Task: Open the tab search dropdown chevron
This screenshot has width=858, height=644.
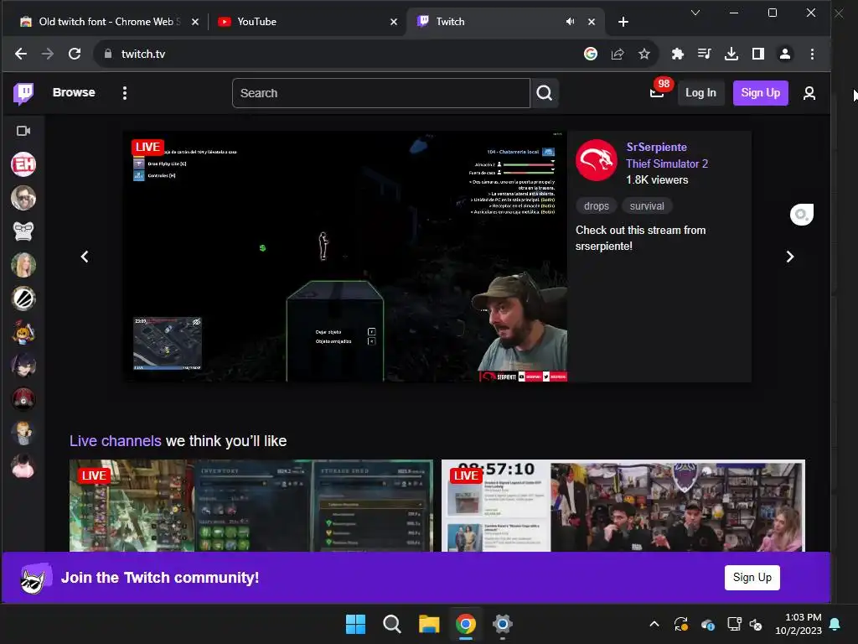Action: pyautogui.click(x=695, y=13)
